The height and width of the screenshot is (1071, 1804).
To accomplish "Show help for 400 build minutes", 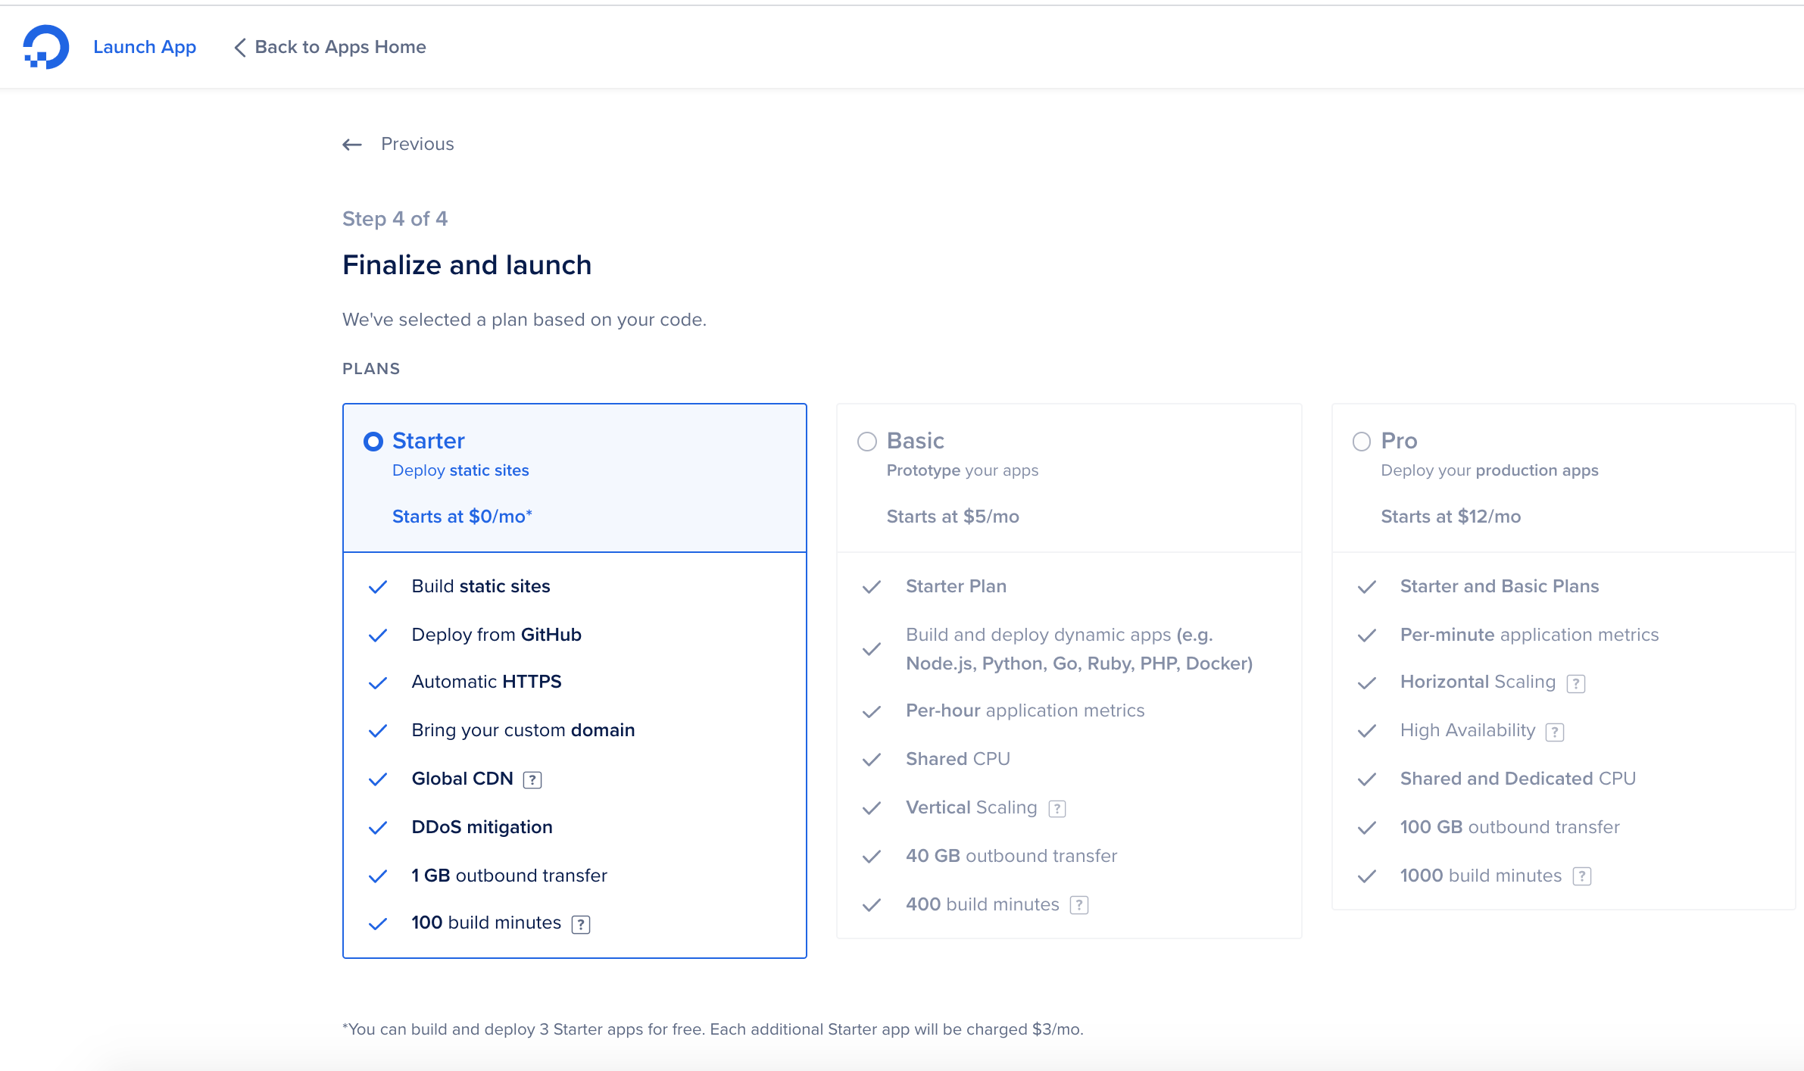I will (1079, 905).
